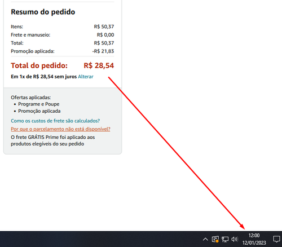Click the Alterar link for installments

(86, 77)
